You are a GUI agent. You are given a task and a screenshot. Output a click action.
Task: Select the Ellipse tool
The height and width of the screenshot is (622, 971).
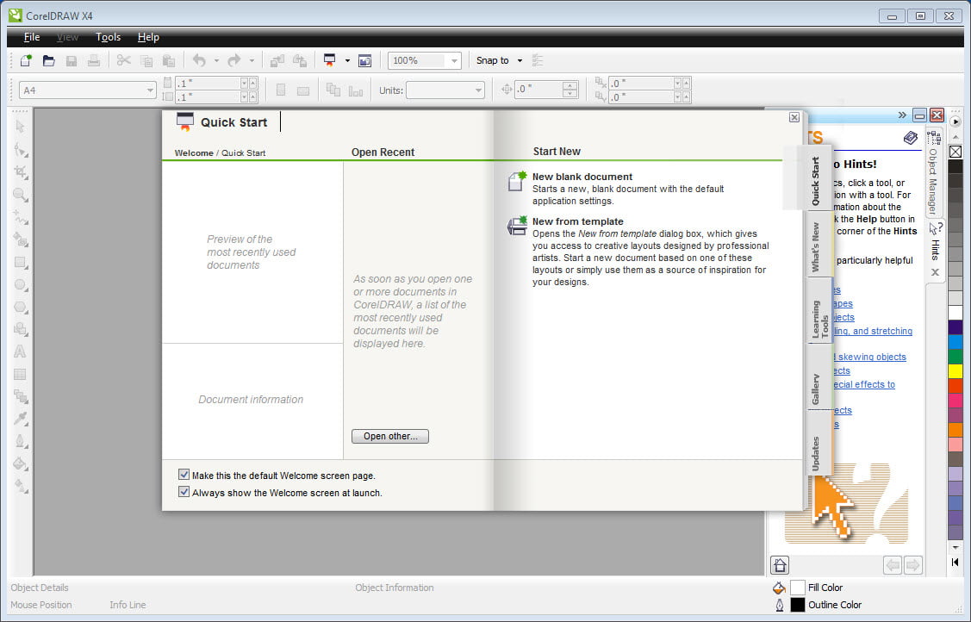pyautogui.click(x=21, y=284)
